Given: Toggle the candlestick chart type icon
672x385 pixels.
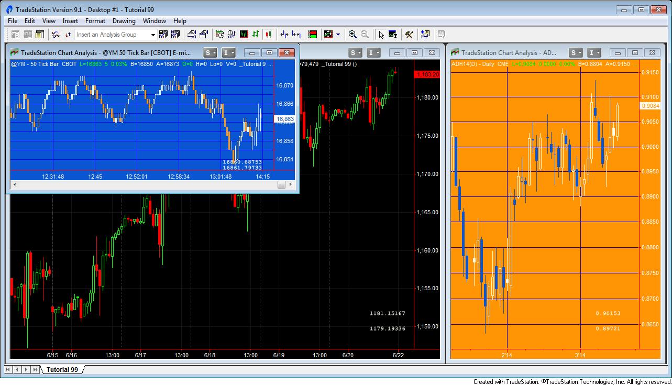Looking at the screenshot, I should 268,35.
